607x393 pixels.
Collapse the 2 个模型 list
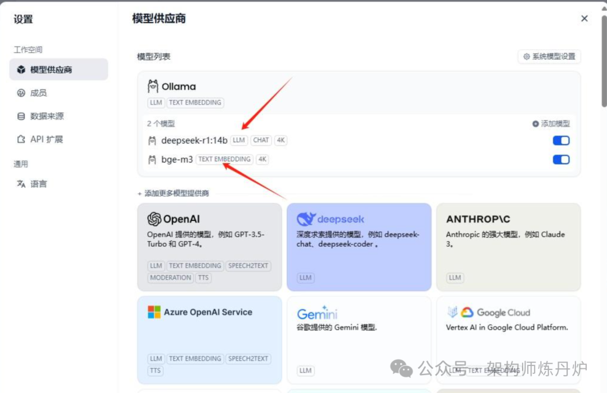click(161, 124)
